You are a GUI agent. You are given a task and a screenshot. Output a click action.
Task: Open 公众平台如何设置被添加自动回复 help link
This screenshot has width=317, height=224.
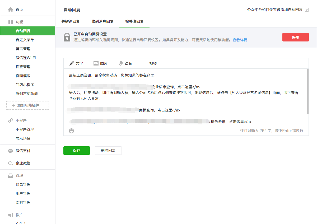point(275,10)
